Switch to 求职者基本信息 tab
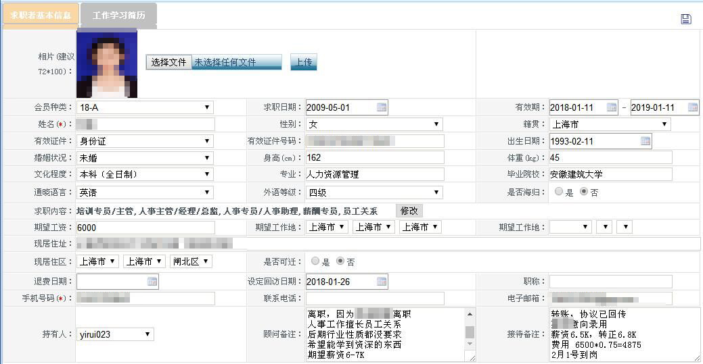 [x=41, y=16]
